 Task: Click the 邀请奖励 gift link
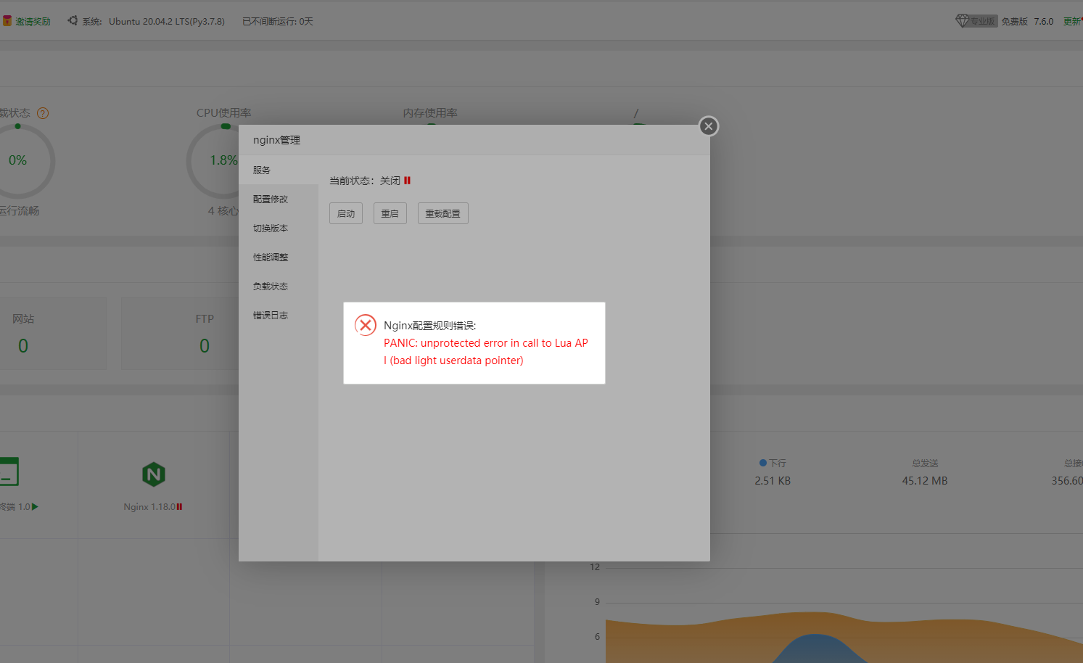(27, 21)
